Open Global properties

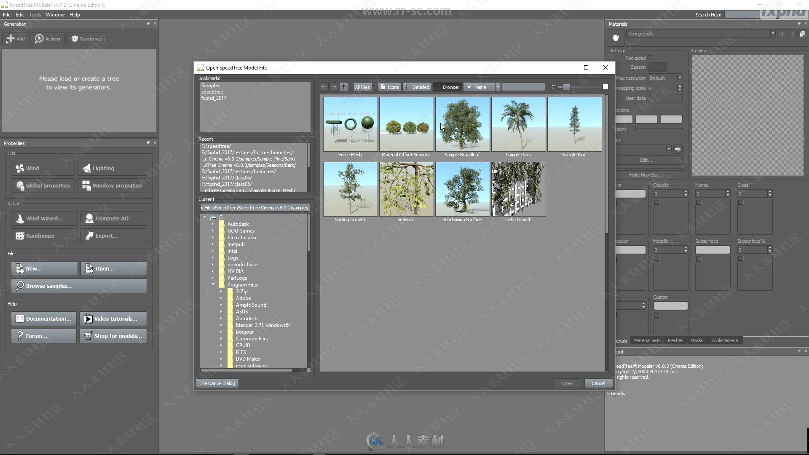[x=43, y=186]
